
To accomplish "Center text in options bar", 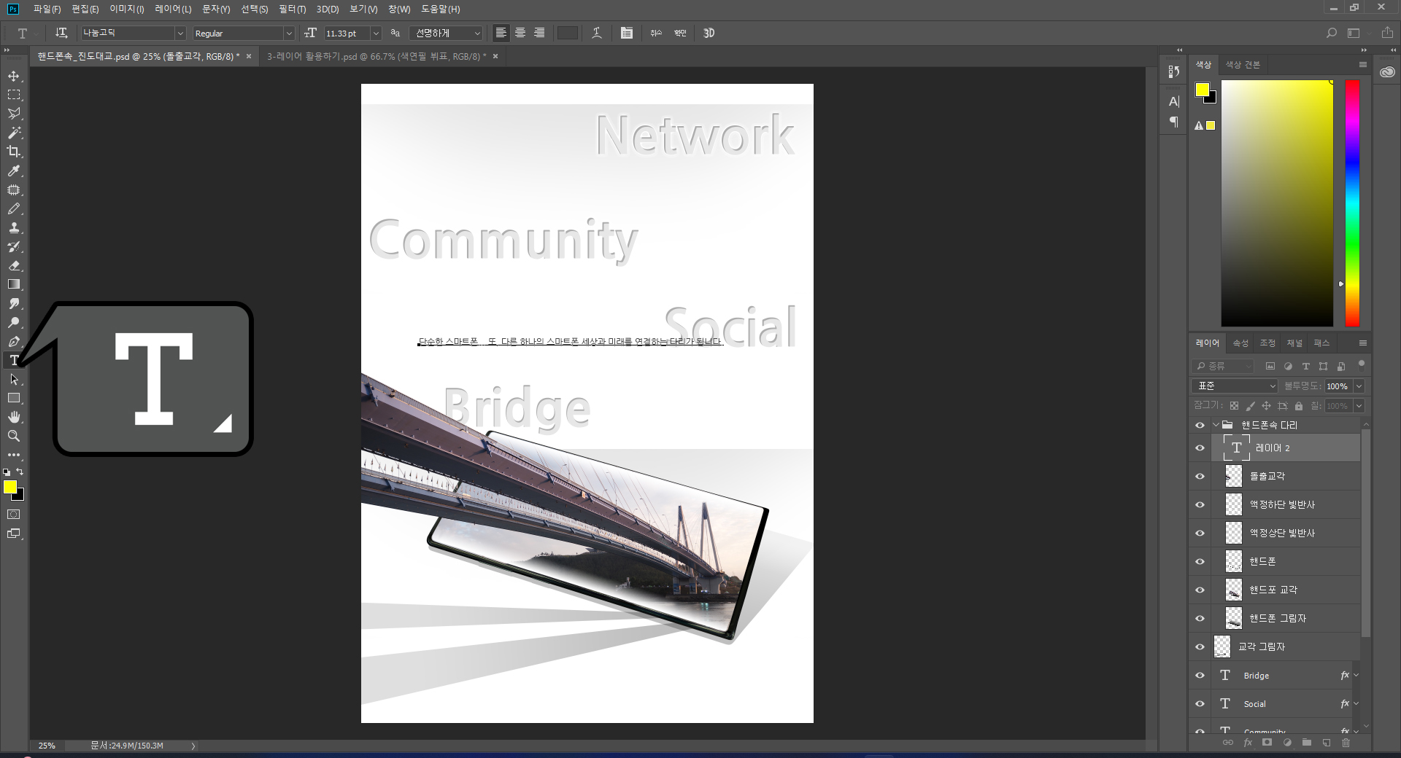I will [x=520, y=33].
